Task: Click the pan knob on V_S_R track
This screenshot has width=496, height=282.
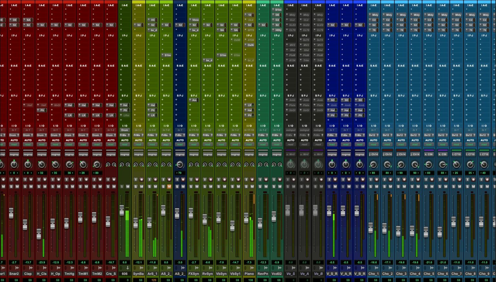Action: point(332,165)
